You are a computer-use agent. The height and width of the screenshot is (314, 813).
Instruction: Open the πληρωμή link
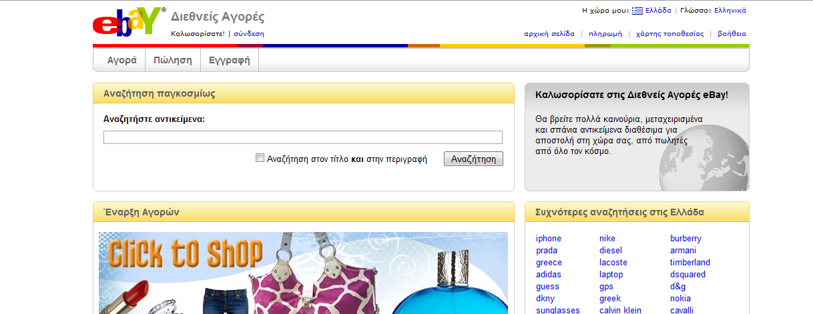[605, 33]
